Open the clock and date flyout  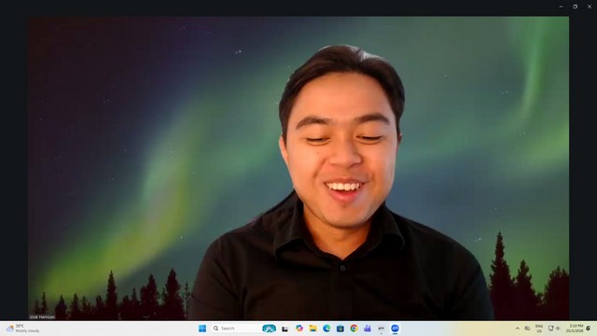575,329
